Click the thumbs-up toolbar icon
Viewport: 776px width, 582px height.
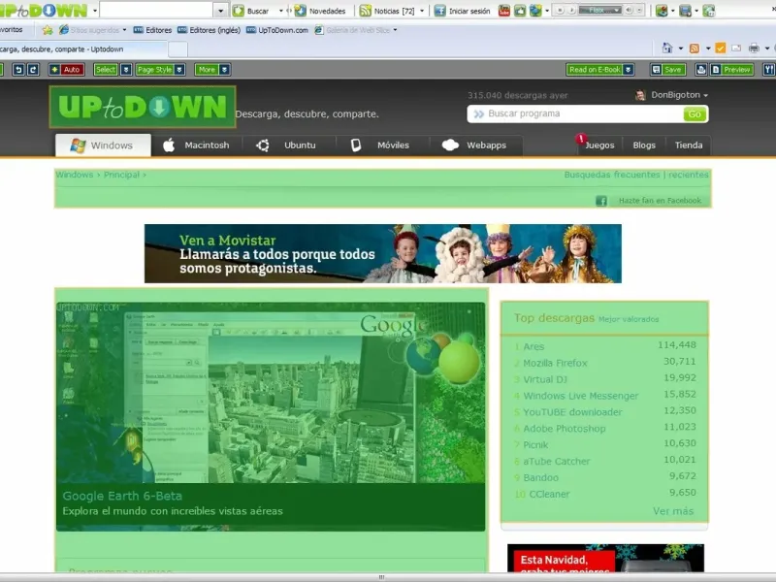click(x=520, y=11)
